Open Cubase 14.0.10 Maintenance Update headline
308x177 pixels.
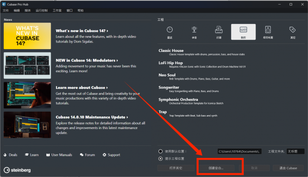[x=92, y=117]
